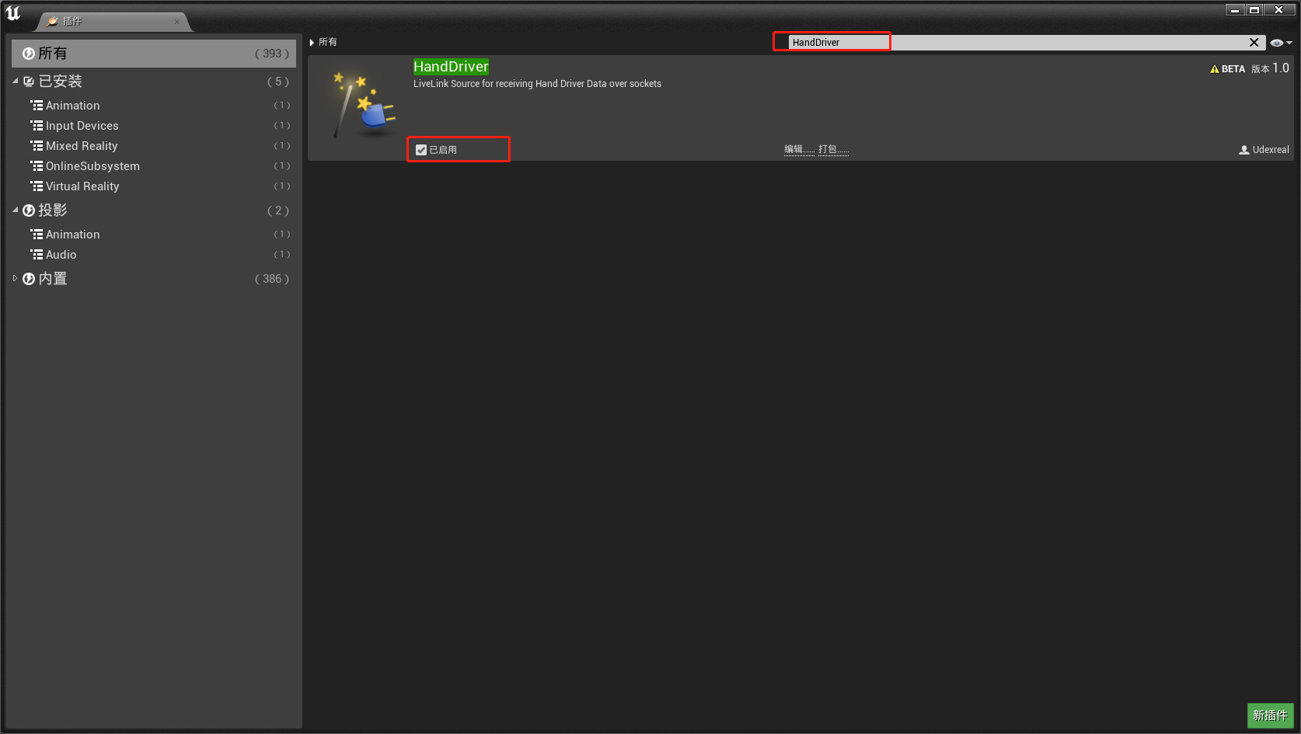Image resolution: width=1301 pixels, height=734 pixels.
Task: Click the Udexreal author icon
Action: (x=1243, y=150)
